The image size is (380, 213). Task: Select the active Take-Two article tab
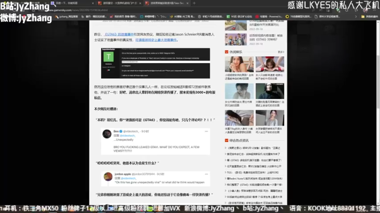(167, 3)
